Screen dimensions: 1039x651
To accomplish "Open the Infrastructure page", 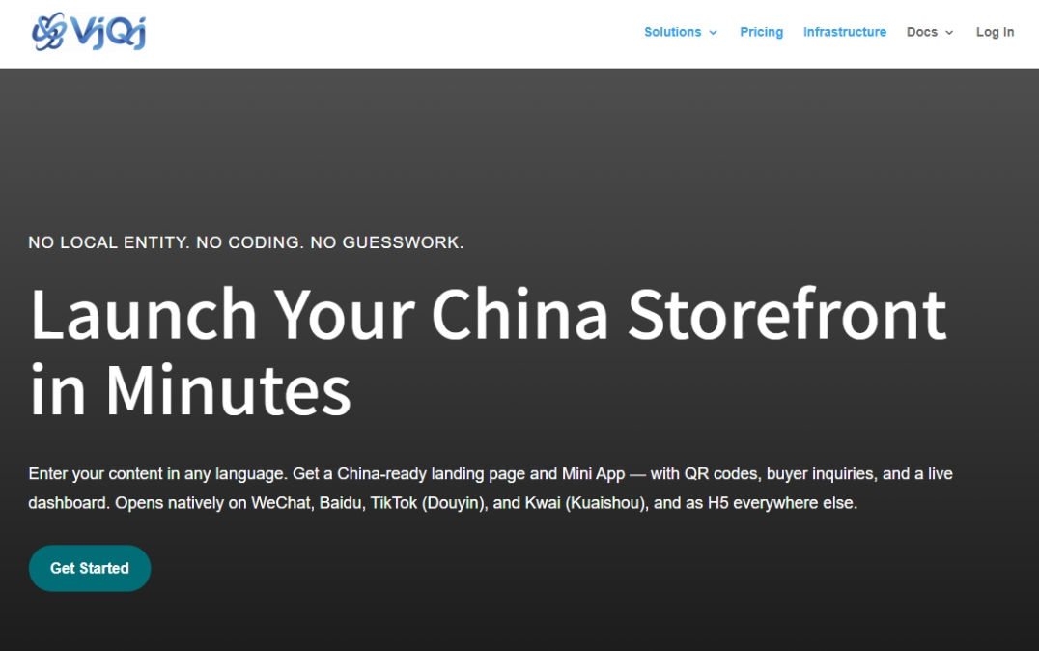I will point(844,32).
